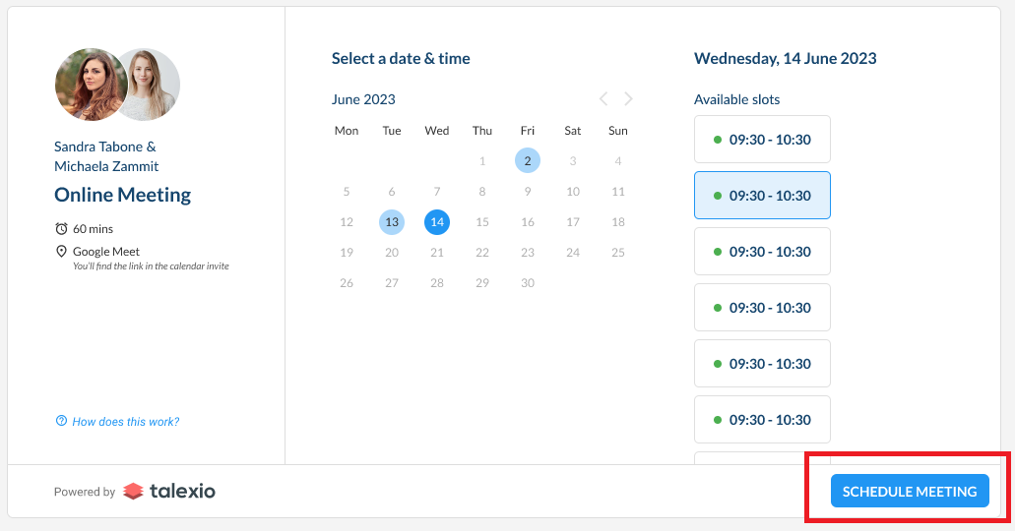
Task: Choose the fourth 09:30 - 10:30 slot
Action: click(x=762, y=307)
